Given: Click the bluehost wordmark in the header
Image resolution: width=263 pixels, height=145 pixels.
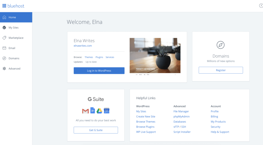Looking at the screenshot, I should (16, 6).
